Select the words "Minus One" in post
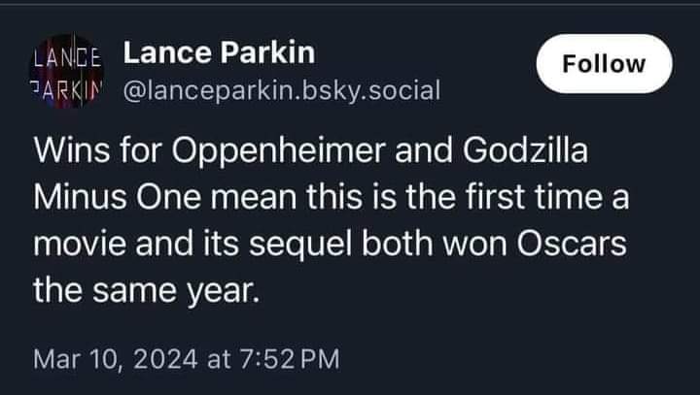The height and width of the screenshot is (395, 700). point(106,199)
